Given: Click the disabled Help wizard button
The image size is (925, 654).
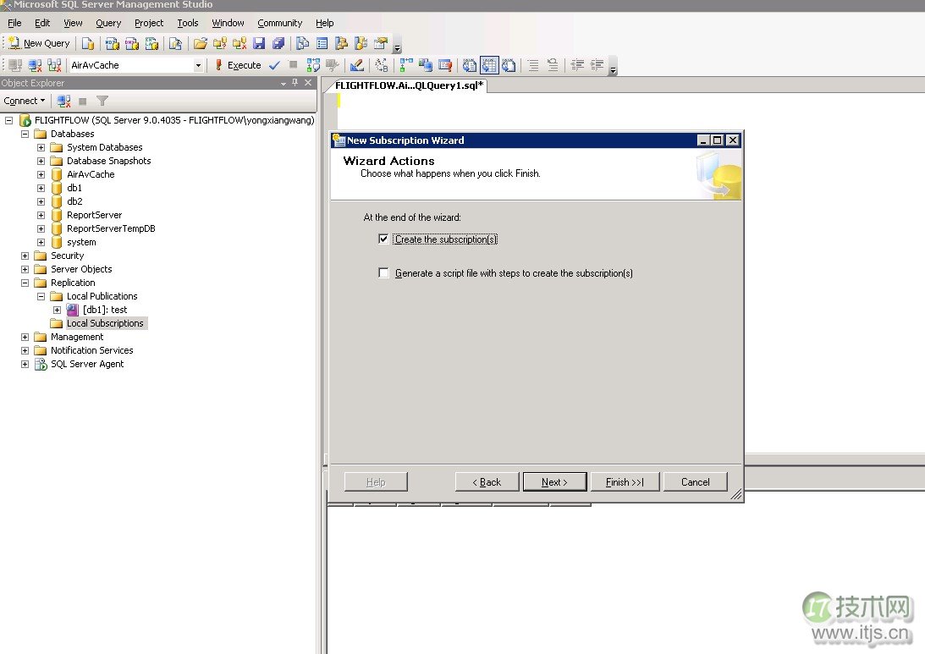Looking at the screenshot, I should pos(376,481).
